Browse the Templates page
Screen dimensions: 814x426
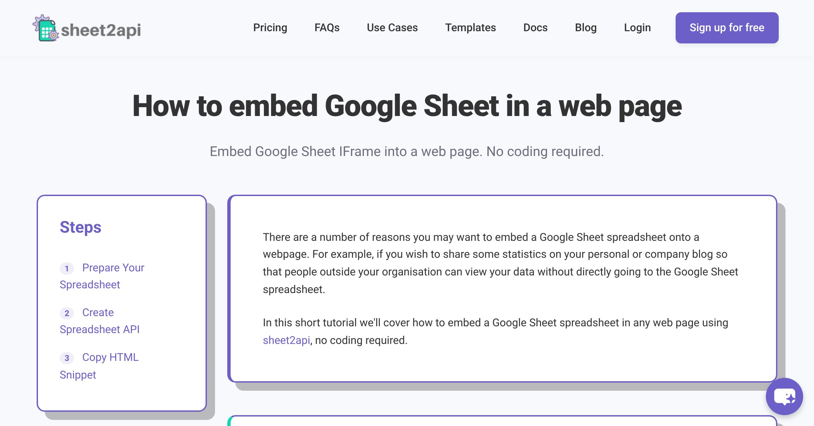(x=470, y=27)
